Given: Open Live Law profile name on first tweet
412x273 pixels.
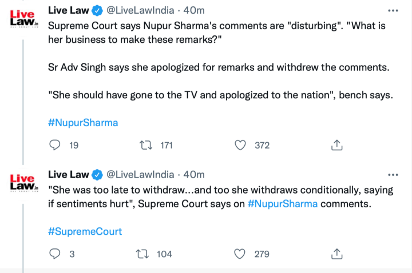Looking at the screenshot, I should pos(68,11).
